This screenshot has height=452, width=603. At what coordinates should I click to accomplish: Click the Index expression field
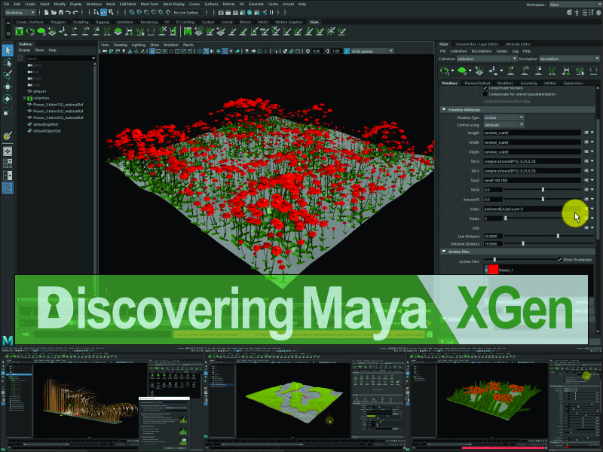tap(532, 209)
